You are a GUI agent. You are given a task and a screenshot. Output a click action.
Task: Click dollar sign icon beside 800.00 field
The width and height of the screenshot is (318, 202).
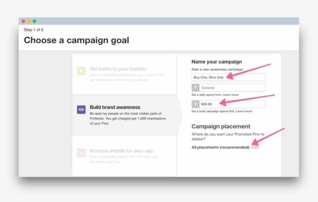195,104
